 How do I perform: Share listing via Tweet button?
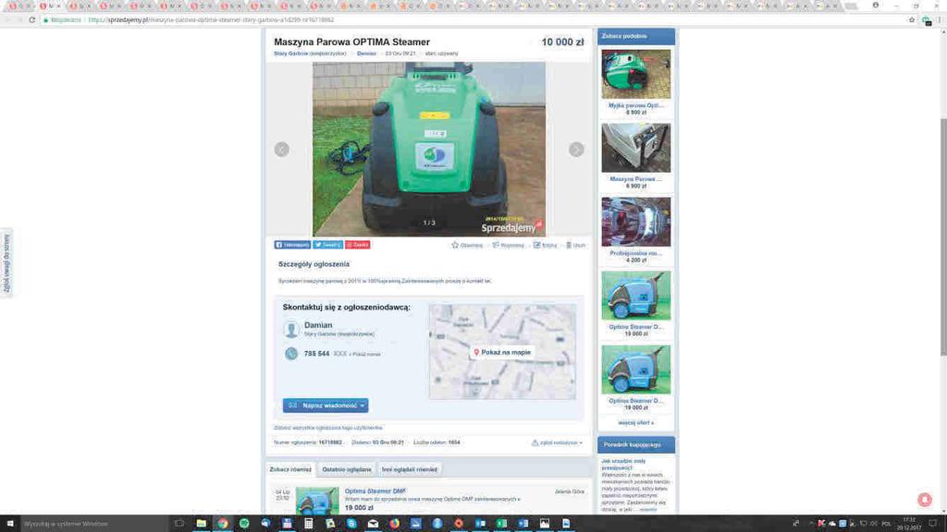(328, 245)
